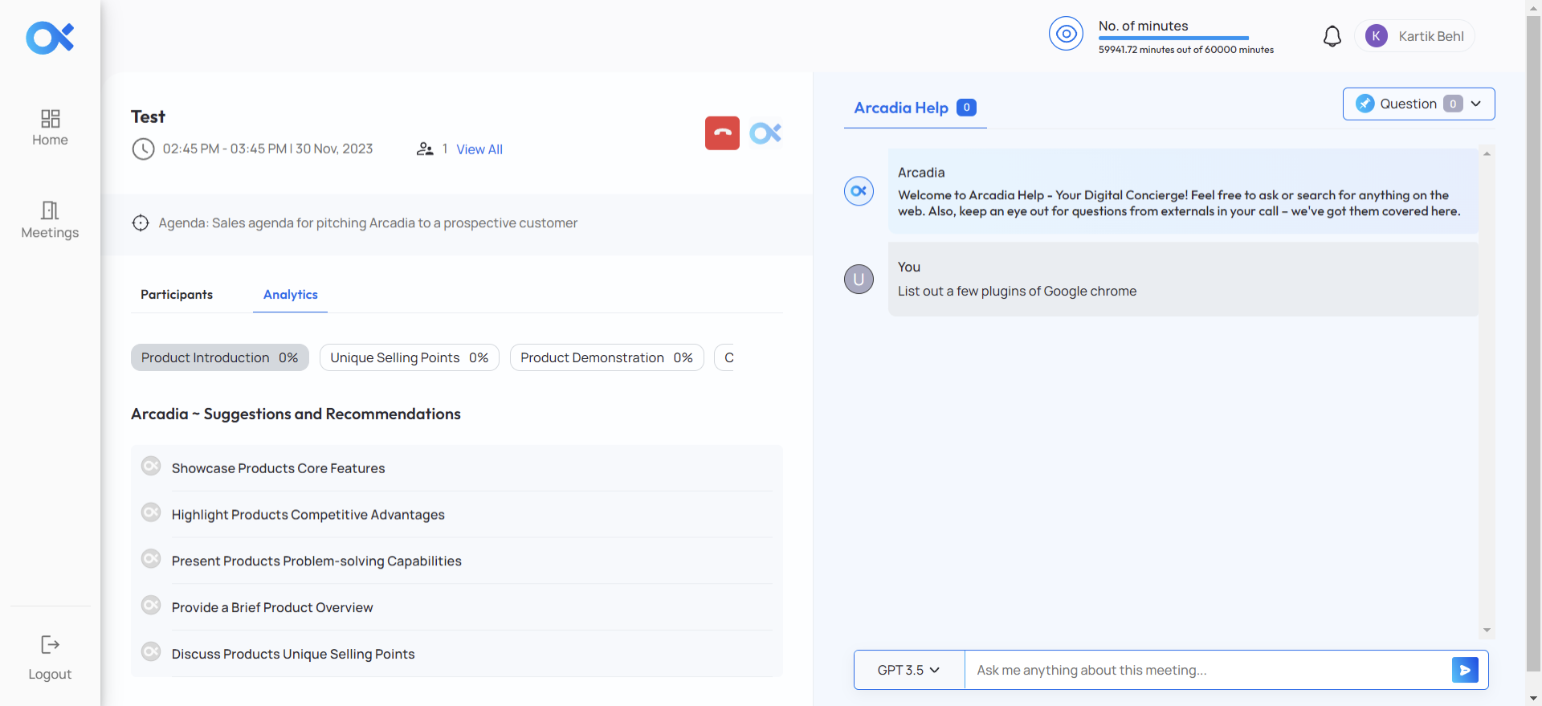
Task: Click the chat scrollbar up arrow
Action: (x=1487, y=153)
